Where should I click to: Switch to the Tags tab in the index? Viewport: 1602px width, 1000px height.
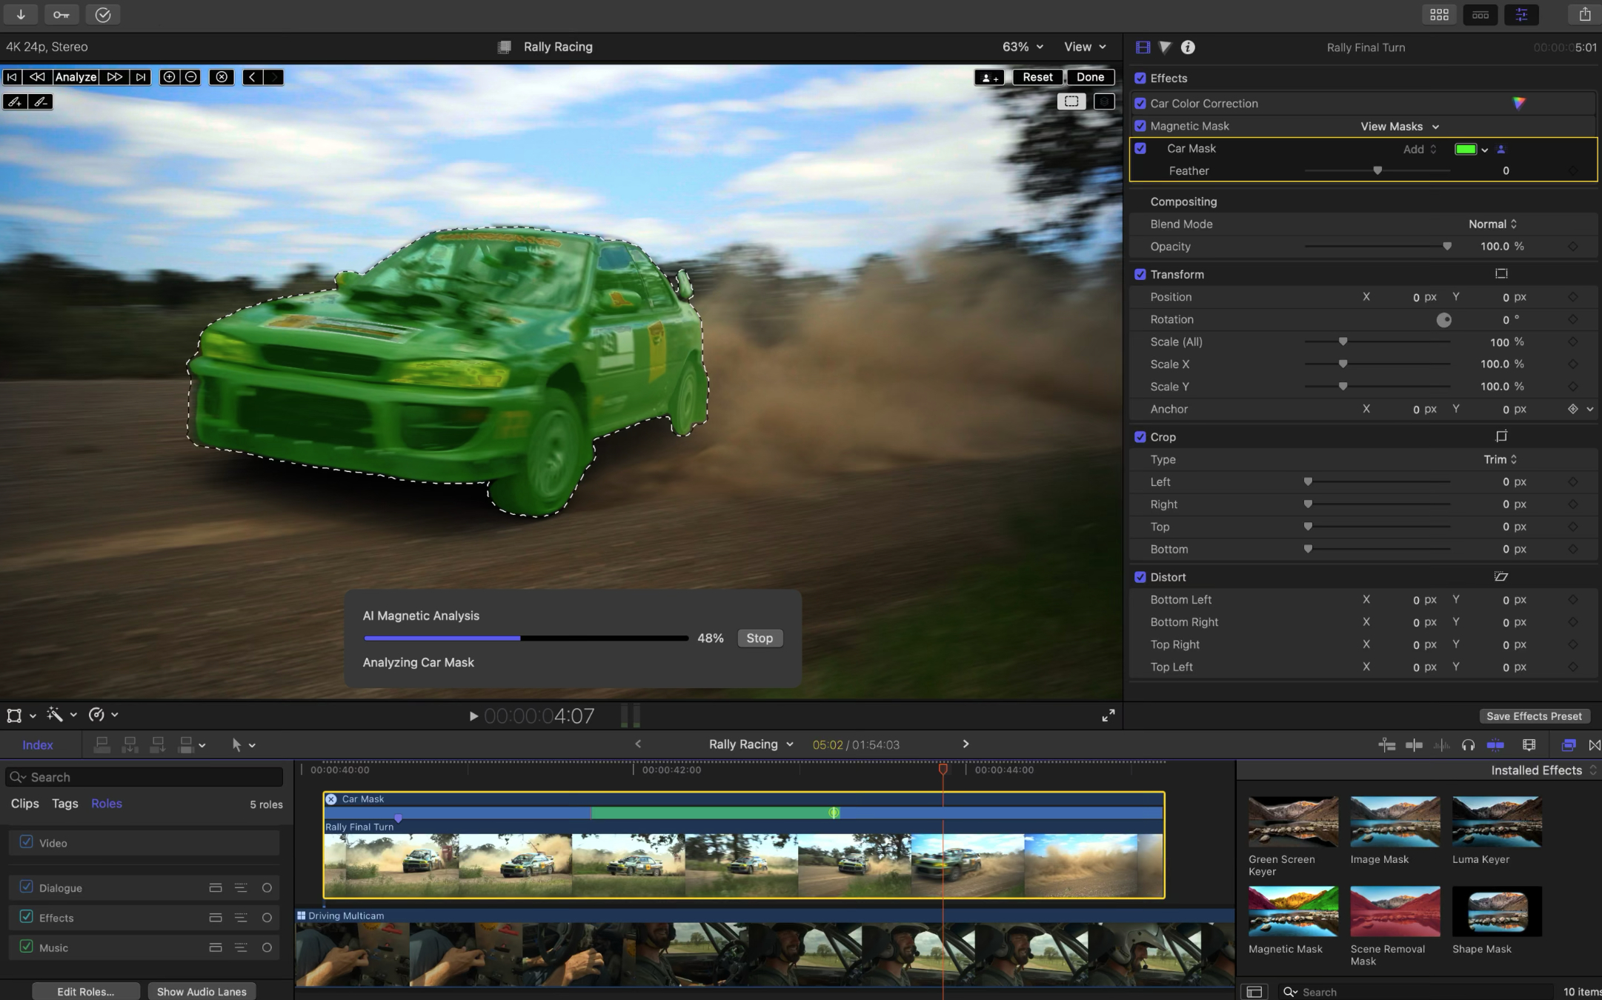64,803
